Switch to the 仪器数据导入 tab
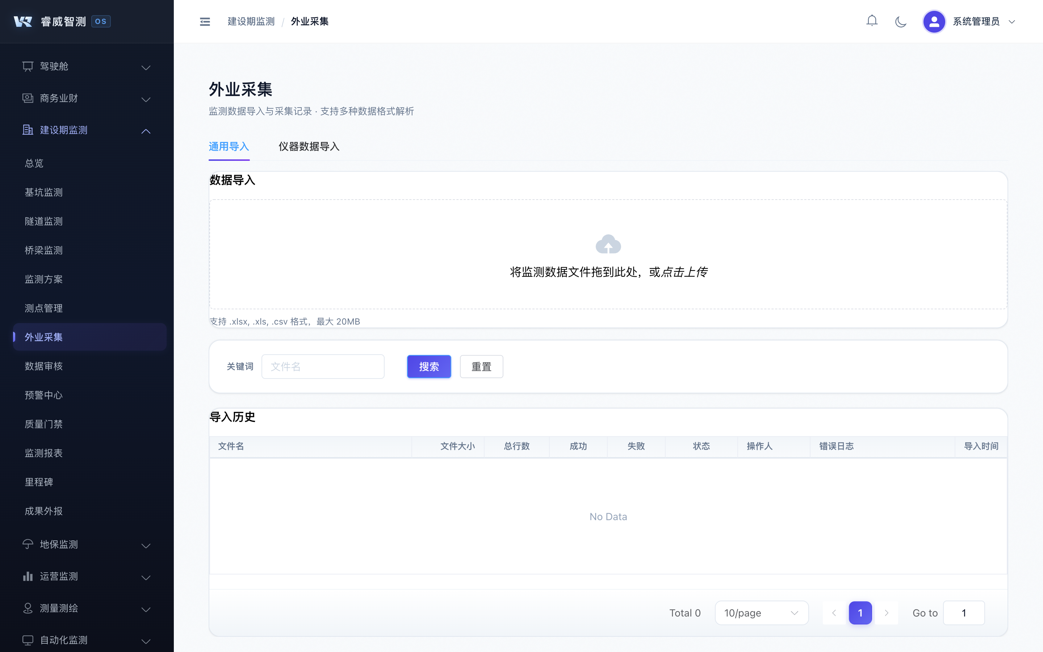This screenshot has width=1043, height=652. [309, 147]
